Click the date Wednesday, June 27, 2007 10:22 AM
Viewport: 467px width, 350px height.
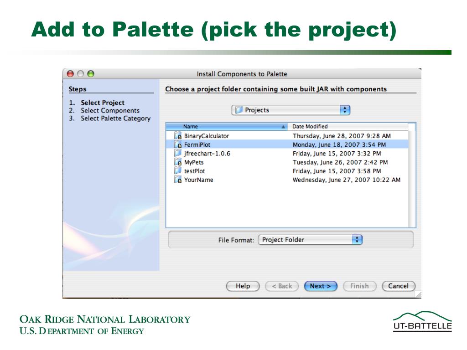(347, 180)
